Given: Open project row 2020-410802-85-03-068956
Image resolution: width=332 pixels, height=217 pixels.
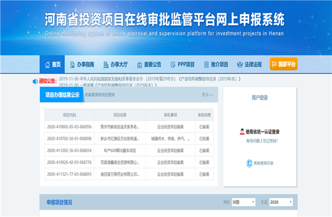Looking at the screenshot, I should (x=129, y=127).
